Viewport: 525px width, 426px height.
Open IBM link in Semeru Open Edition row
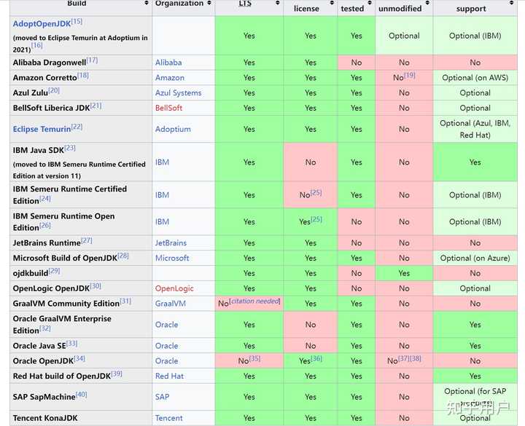(x=162, y=221)
